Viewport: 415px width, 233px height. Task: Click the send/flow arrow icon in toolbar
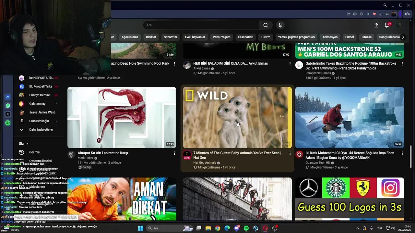368,14
